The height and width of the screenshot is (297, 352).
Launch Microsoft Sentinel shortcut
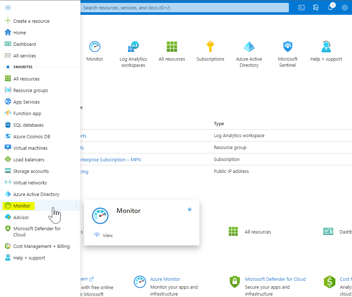click(x=287, y=47)
